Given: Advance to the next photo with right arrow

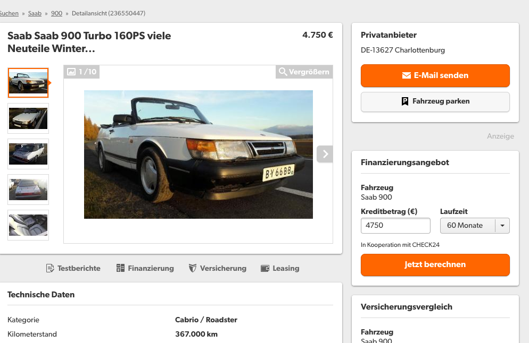Looking at the screenshot, I should pyautogui.click(x=325, y=154).
